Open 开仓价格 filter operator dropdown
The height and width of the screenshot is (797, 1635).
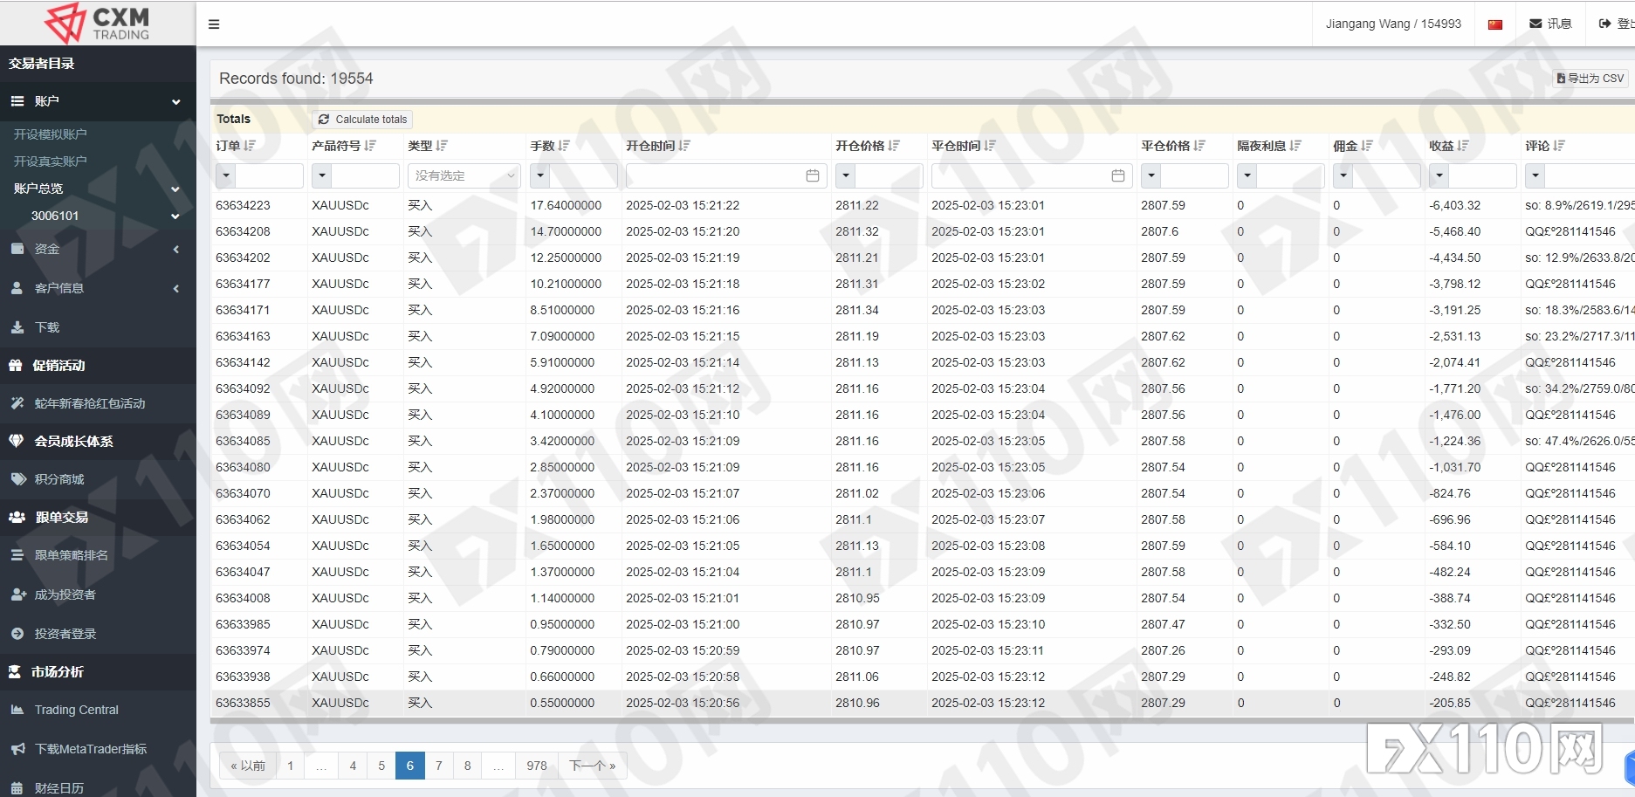pyautogui.click(x=846, y=175)
